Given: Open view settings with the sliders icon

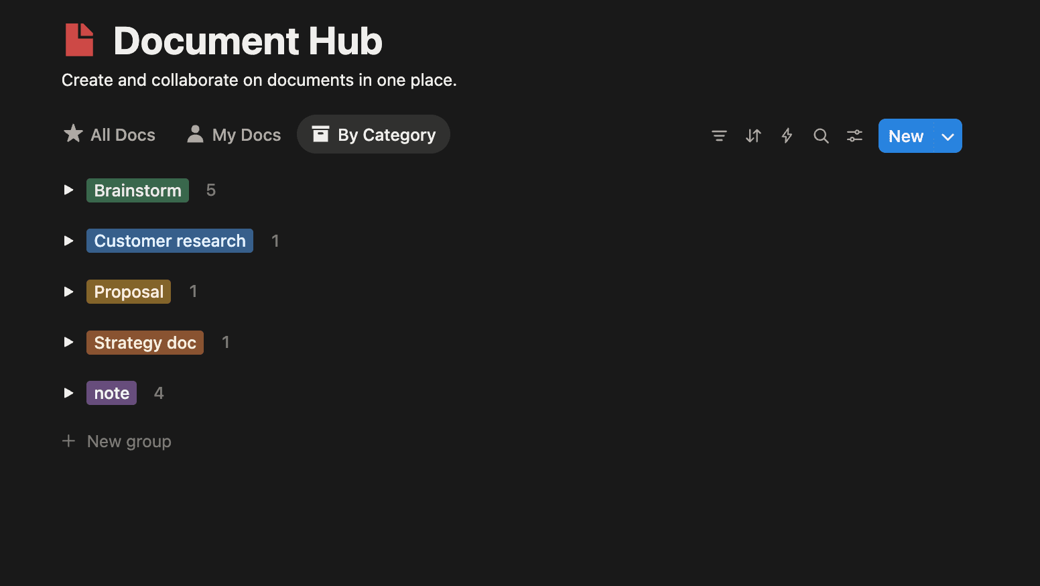Looking at the screenshot, I should click(854, 135).
